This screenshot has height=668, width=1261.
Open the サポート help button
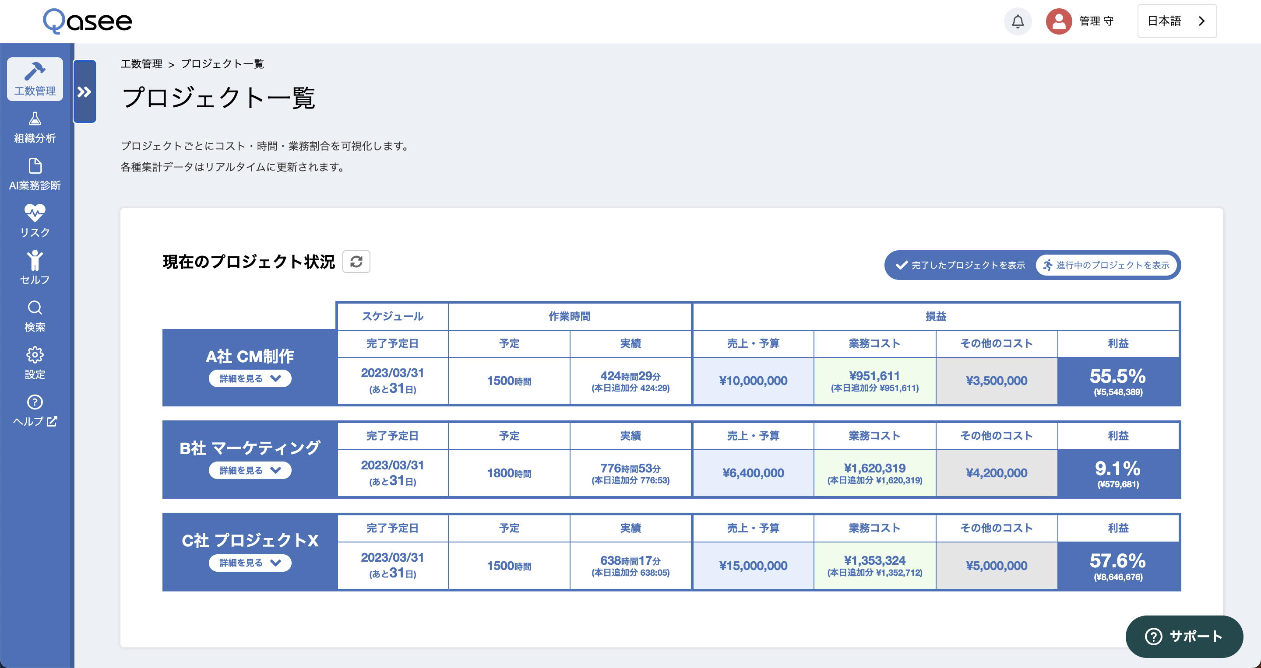click(1184, 636)
